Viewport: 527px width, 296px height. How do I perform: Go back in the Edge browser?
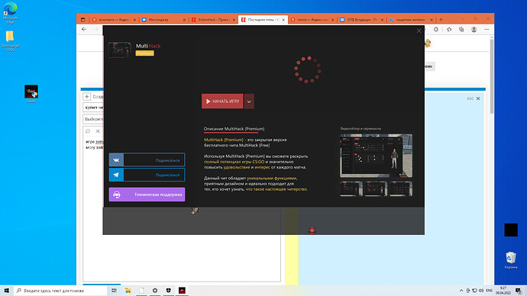pos(84,30)
